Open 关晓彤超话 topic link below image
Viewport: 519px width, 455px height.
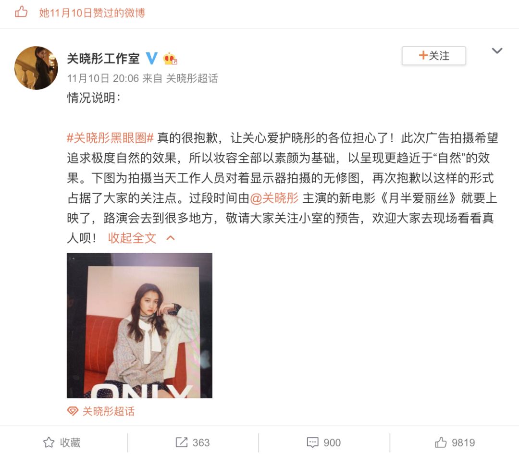pyautogui.click(x=109, y=411)
